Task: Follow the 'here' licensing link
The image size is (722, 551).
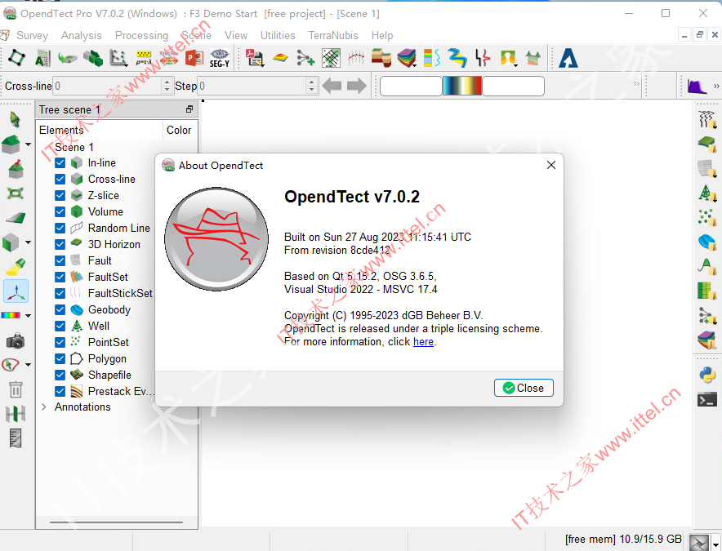Action: [x=423, y=341]
